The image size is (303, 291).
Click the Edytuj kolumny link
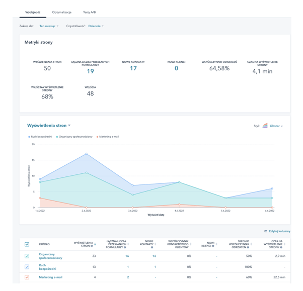279,231
